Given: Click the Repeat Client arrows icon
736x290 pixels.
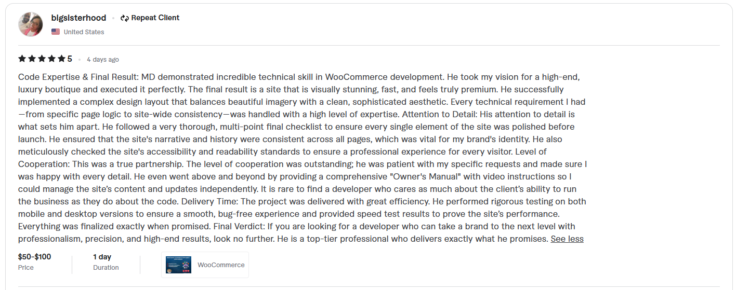Looking at the screenshot, I should 124,18.
